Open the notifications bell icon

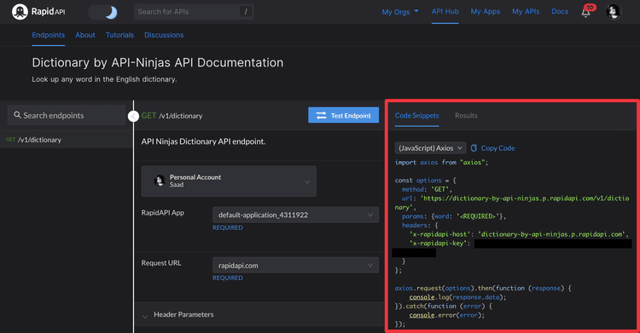click(586, 12)
